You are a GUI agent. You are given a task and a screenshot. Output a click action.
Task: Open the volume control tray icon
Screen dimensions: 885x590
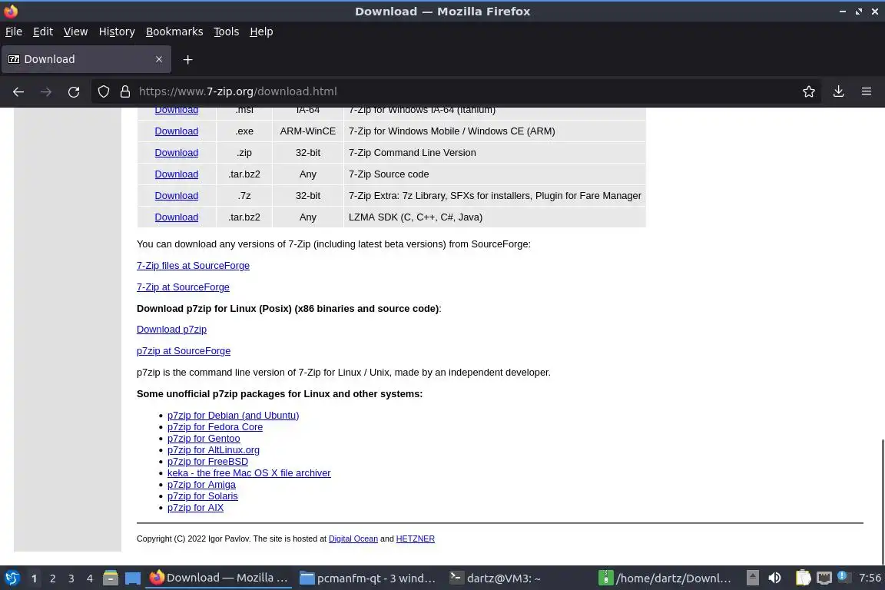(x=775, y=578)
